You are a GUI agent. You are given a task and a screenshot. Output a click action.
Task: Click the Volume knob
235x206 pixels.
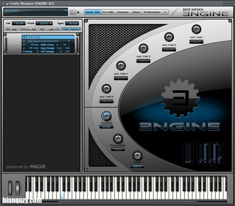pos(107,116)
